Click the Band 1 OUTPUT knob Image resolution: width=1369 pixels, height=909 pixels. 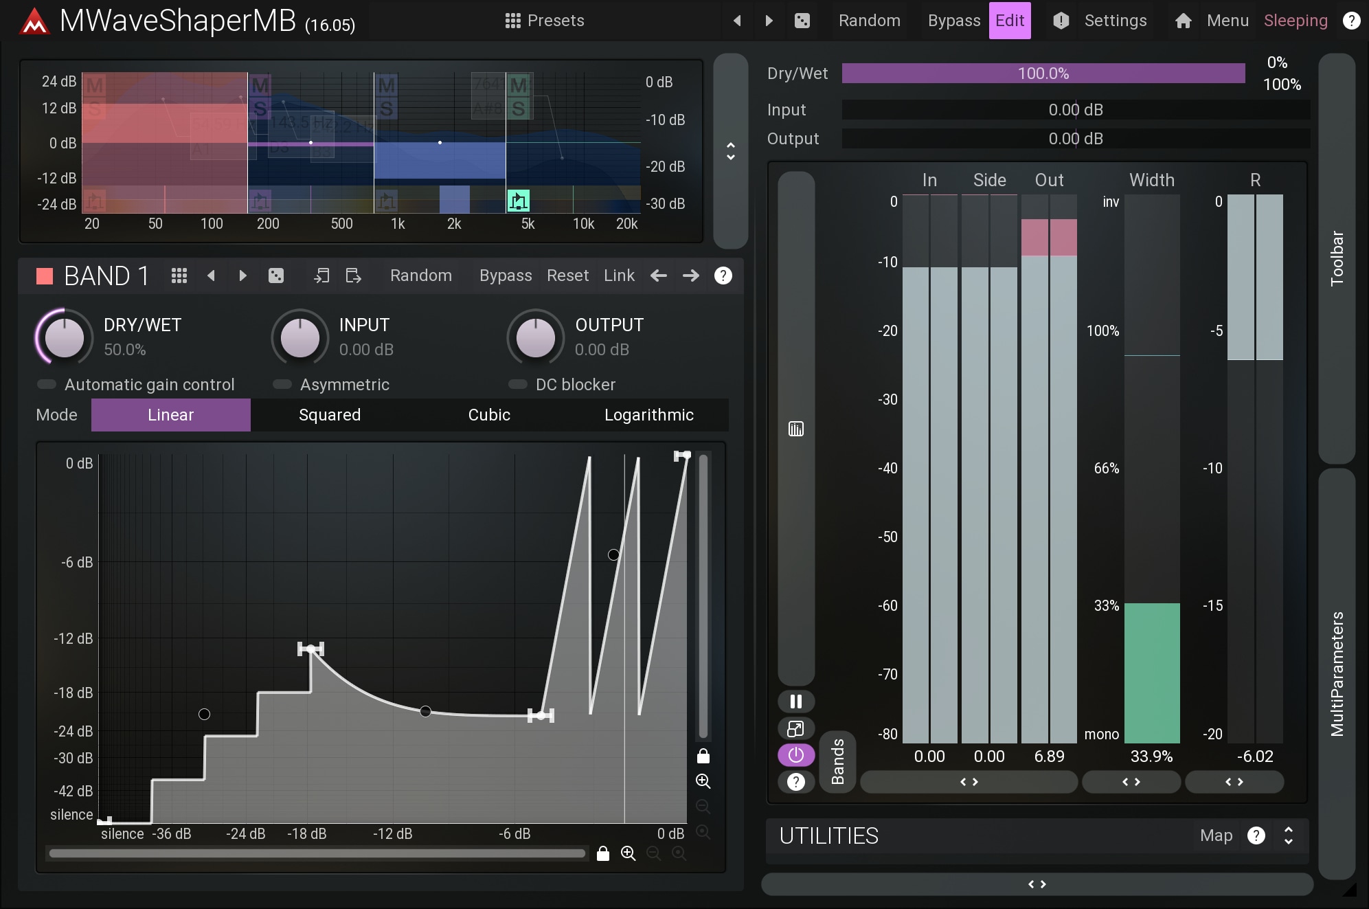pyautogui.click(x=536, y=337)
